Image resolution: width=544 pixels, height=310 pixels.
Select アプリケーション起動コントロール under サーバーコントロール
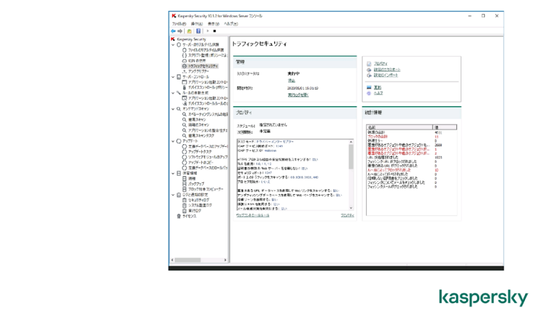[208, 82]
